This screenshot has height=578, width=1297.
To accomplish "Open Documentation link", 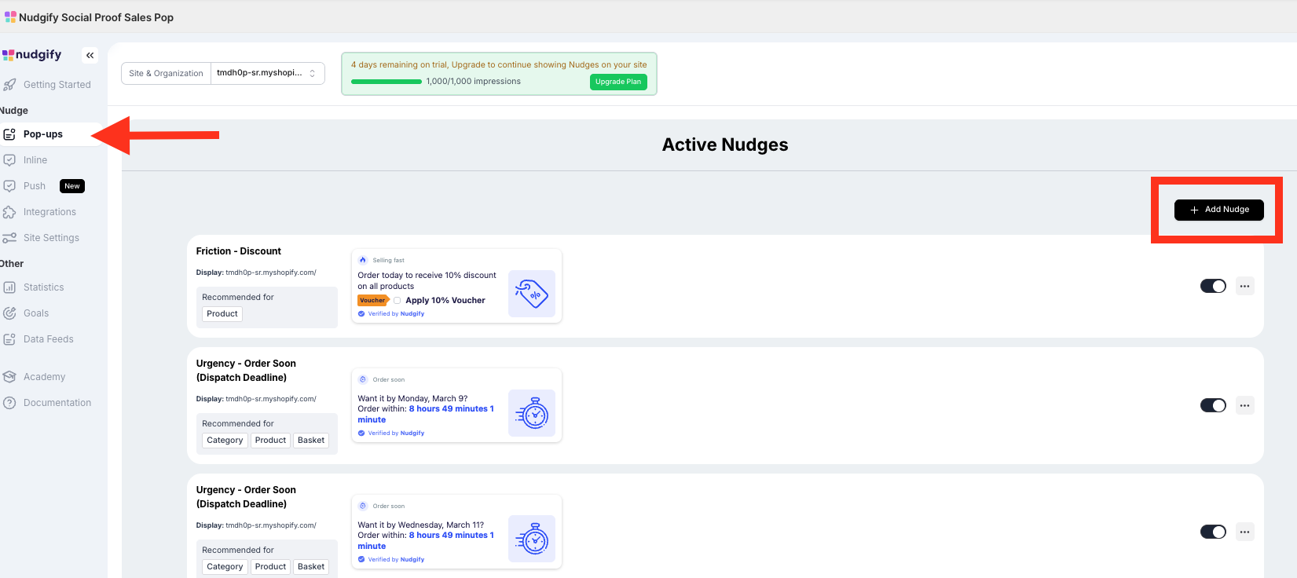I will pos(57,403).
